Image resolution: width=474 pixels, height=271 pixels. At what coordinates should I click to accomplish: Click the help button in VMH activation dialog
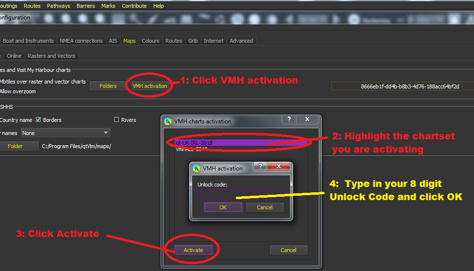tap(260, 167)
